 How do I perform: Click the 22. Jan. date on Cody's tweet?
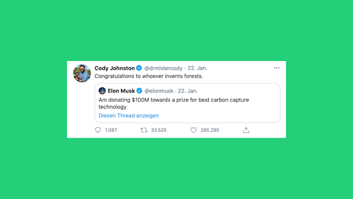point(198,68)
